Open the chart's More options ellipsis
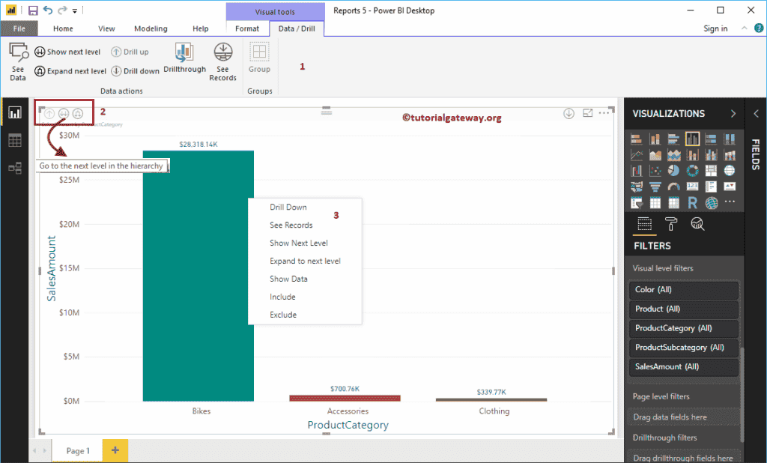 604,113
